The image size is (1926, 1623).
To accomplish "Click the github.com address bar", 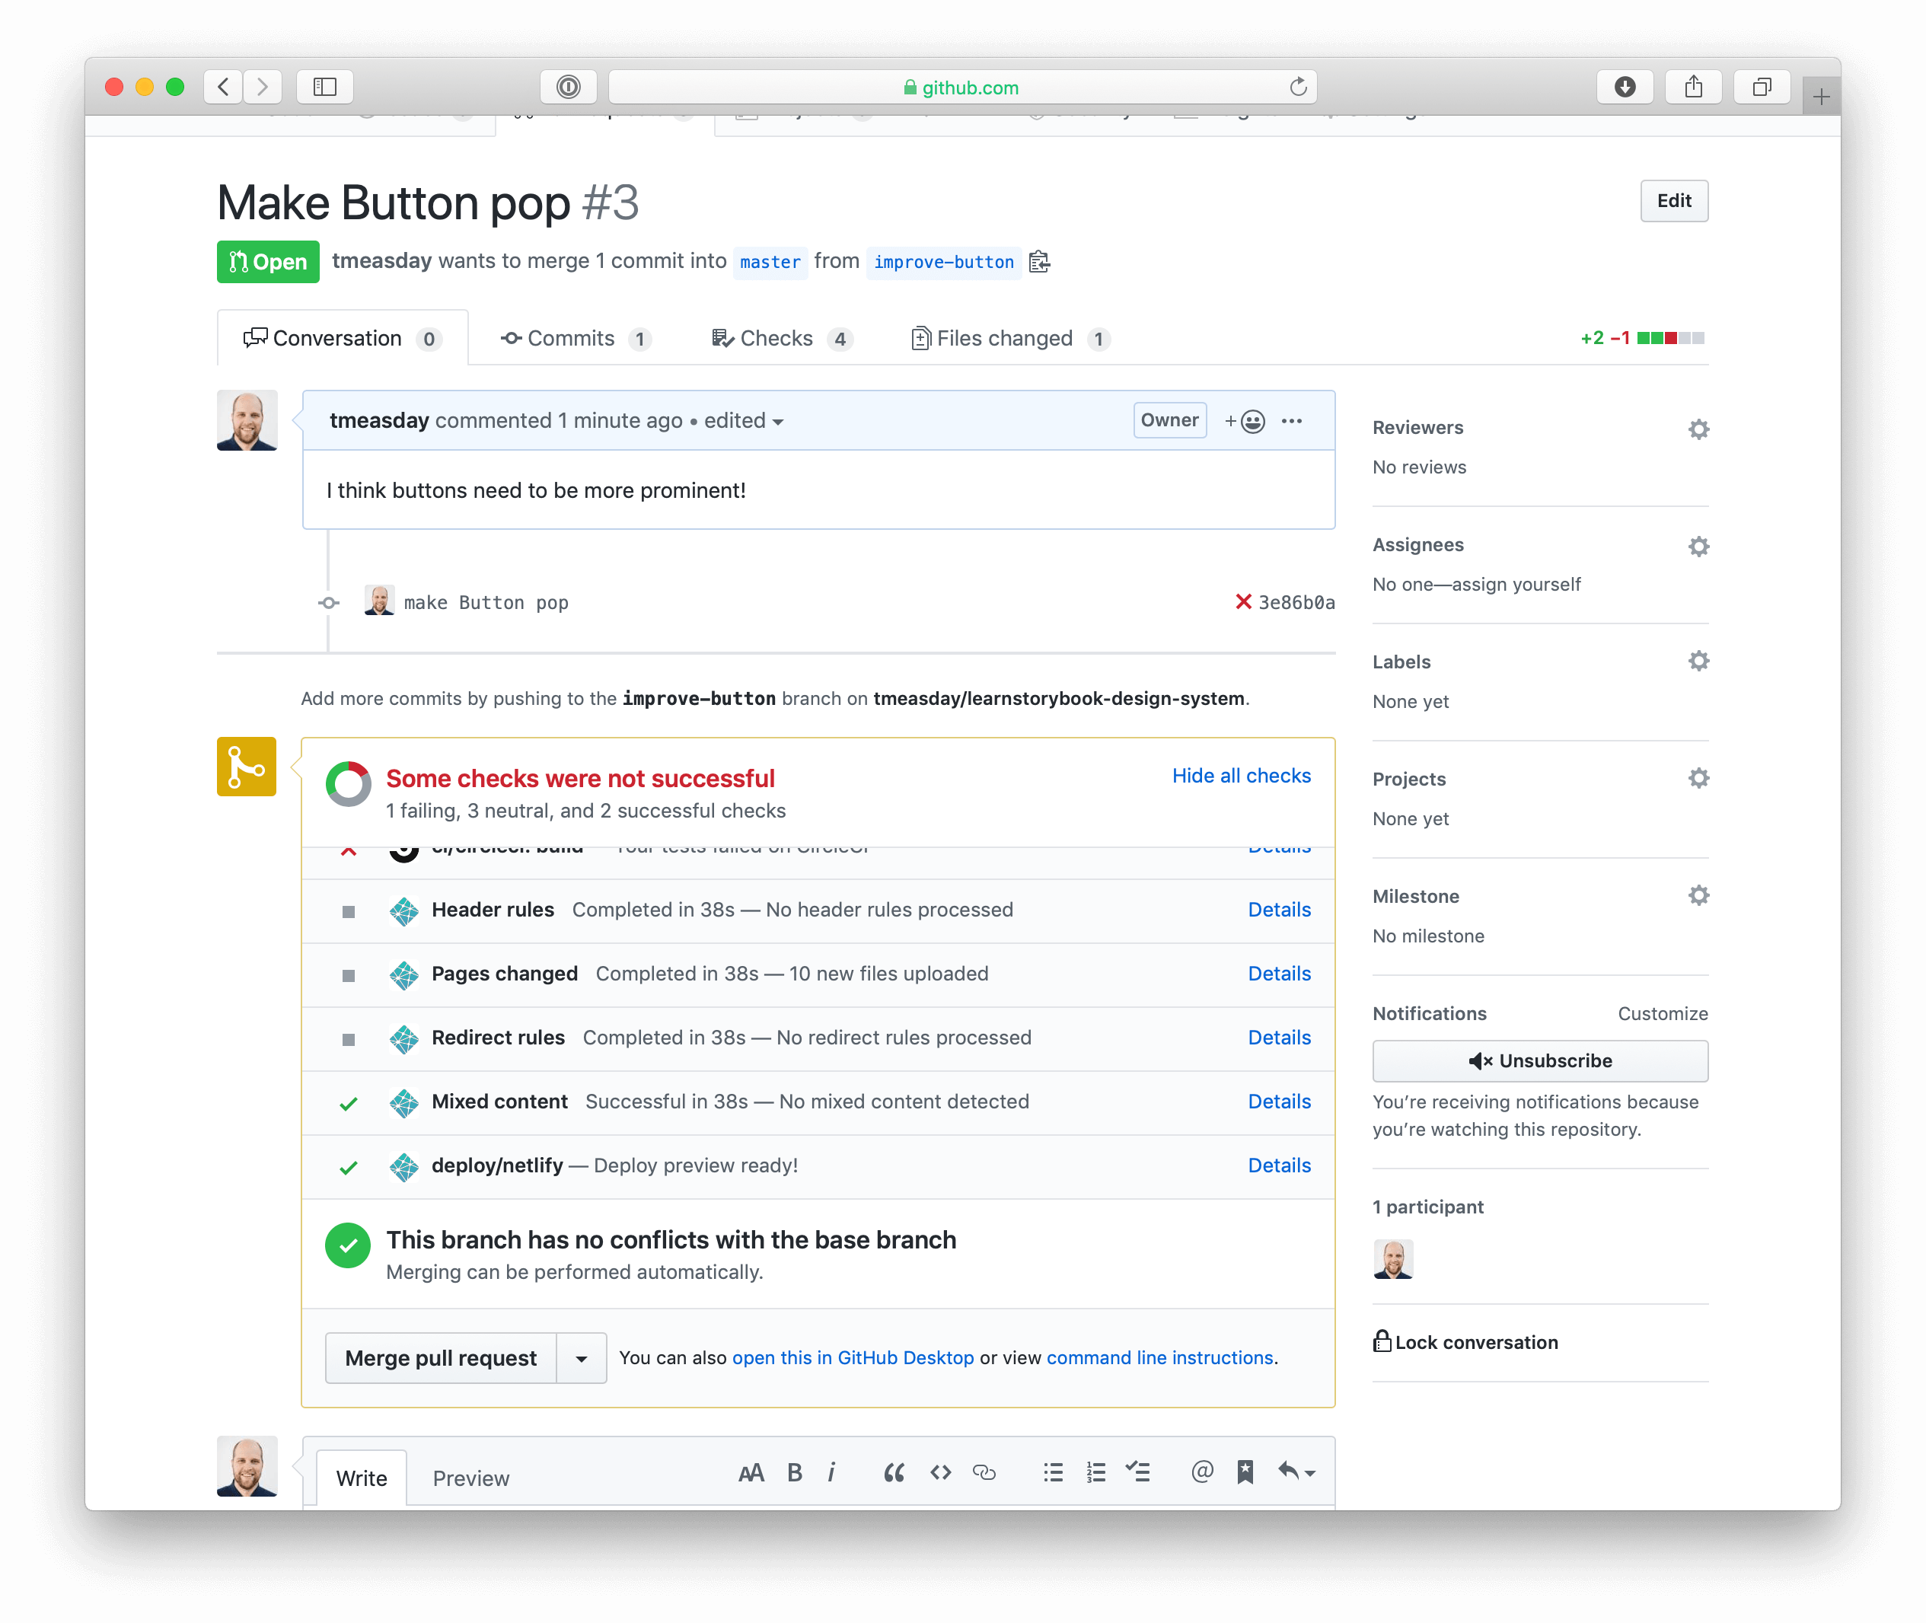I will (962, 87).
